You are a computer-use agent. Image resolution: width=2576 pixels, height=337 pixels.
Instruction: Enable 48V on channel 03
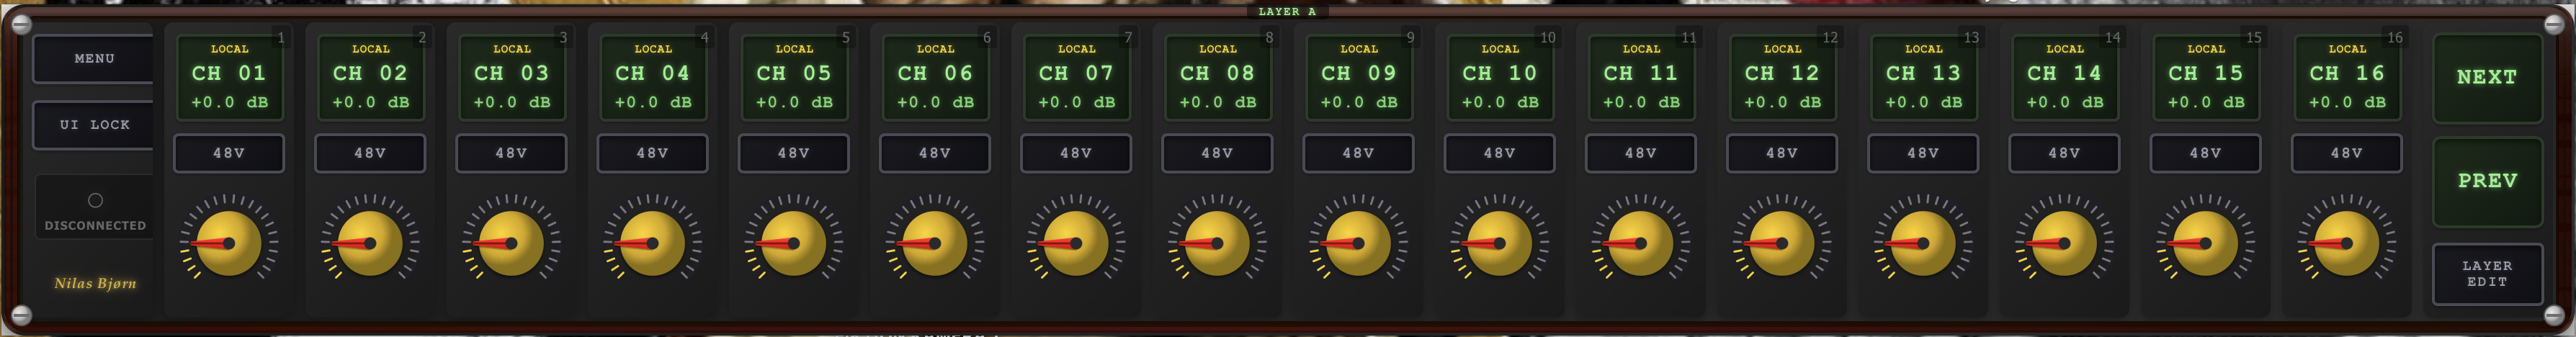point(511,153)
